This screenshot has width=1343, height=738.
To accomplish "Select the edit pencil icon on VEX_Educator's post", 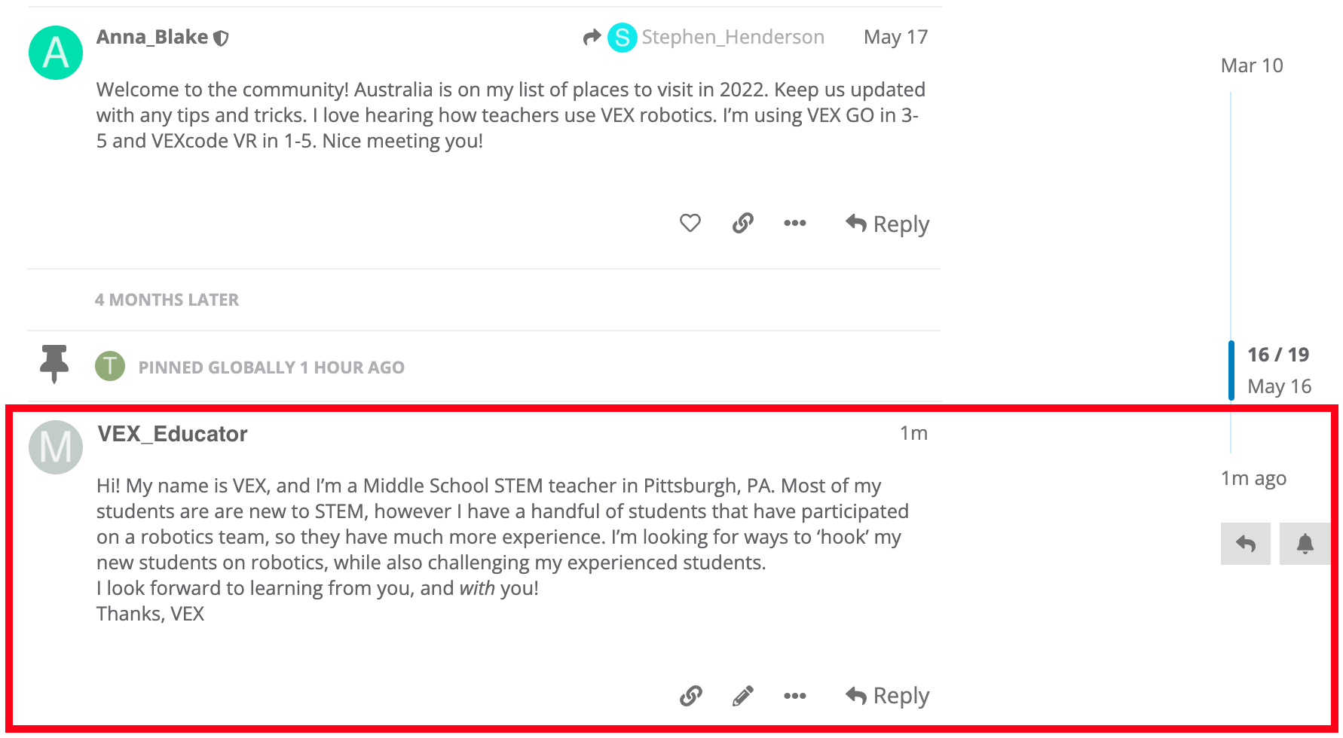I will [742, 696].
